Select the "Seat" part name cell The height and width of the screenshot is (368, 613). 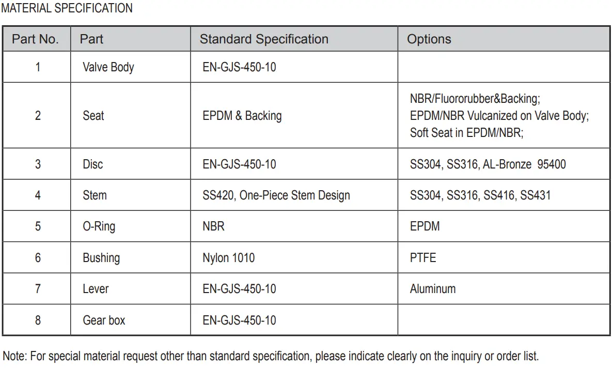(x=93, y=116)
